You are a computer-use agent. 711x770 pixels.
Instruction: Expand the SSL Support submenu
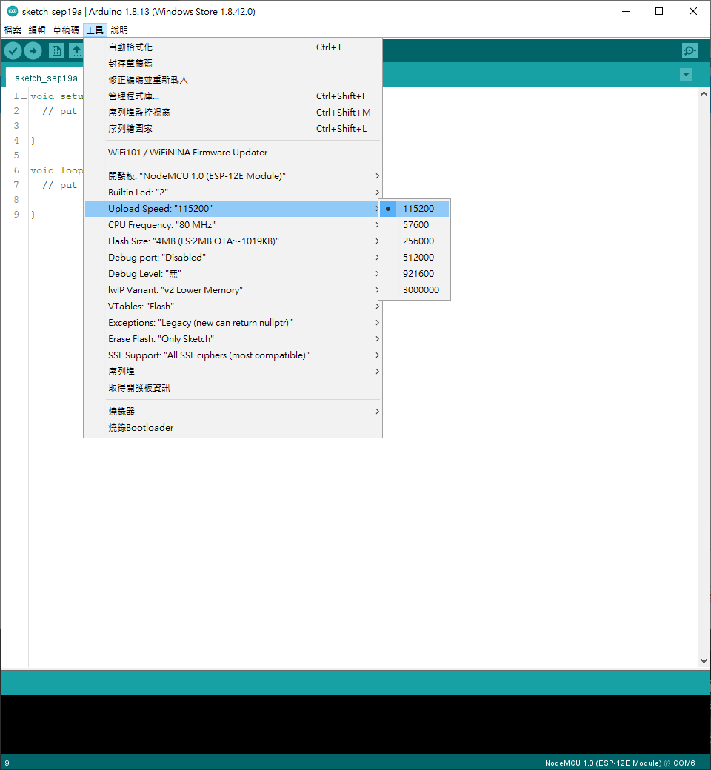click(233, 355)
